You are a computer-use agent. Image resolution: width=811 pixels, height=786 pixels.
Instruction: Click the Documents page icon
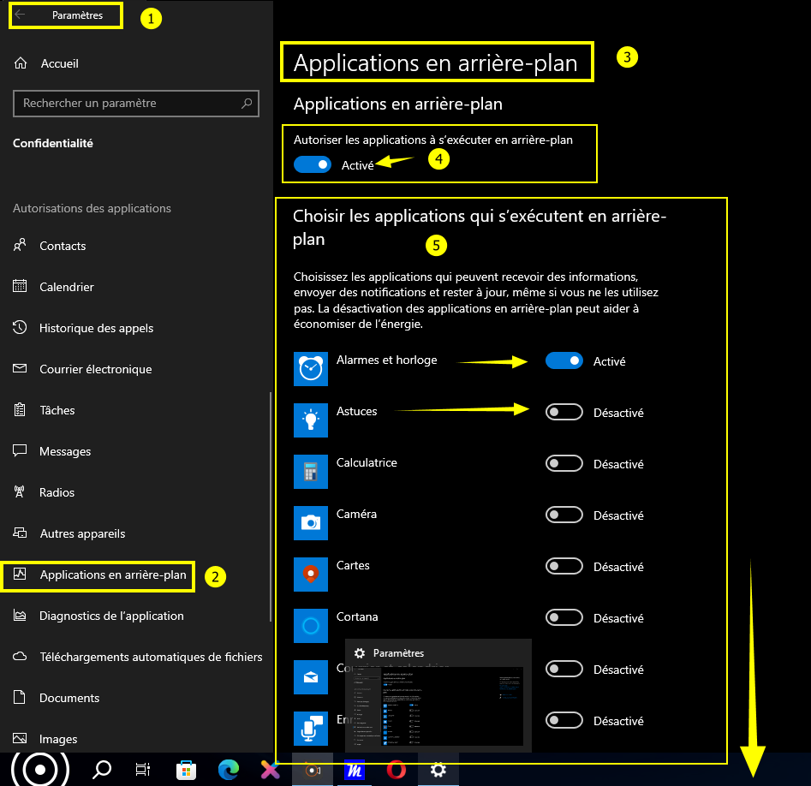(x=19, y=697)
